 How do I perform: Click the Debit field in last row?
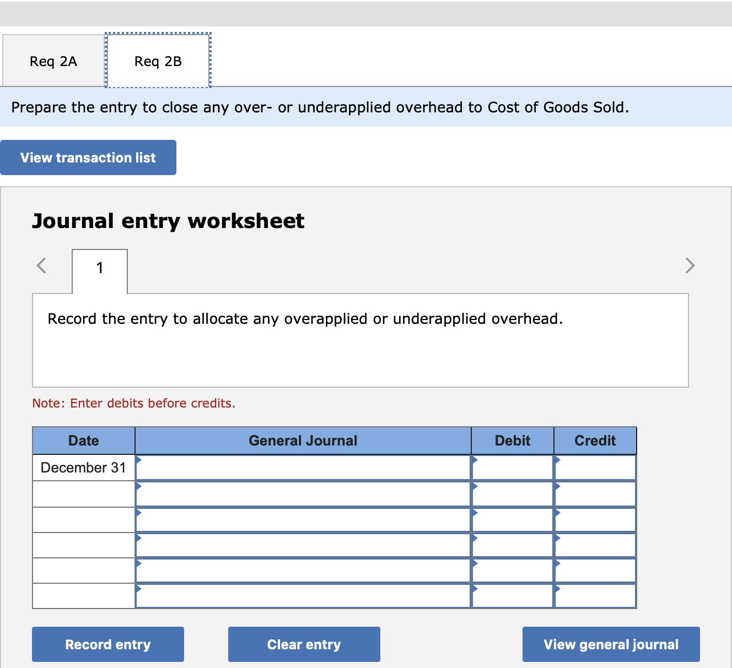[x=513, y=596]
